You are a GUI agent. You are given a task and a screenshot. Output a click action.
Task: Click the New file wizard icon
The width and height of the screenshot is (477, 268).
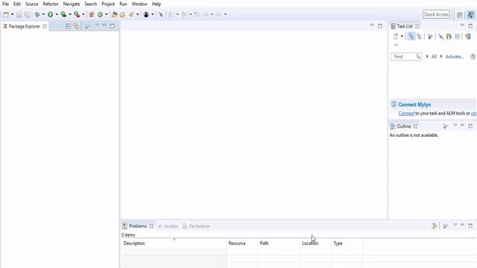tap(6, 15)
